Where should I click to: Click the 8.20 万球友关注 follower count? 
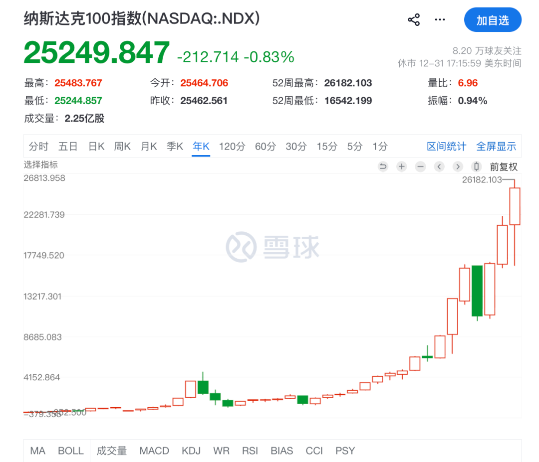(x=487, y=51)
